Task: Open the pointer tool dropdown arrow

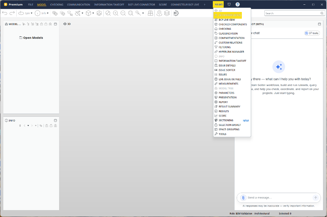Action: pyautogui.click(x=143, y=13)
